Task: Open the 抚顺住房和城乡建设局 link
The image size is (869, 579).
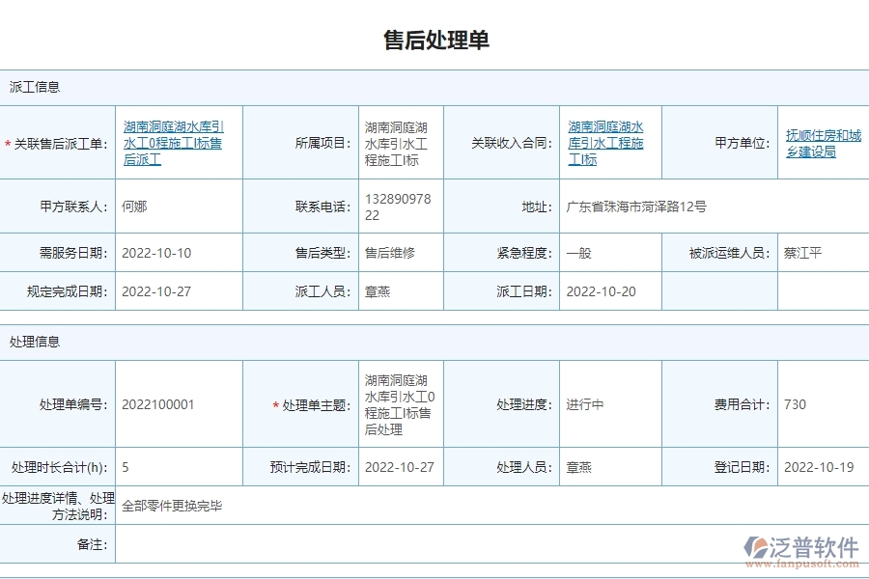Action: (822, 142)
